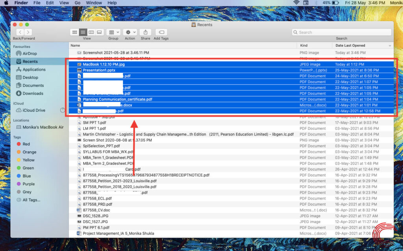Click the Wi-Fi status icon

coord(296,3)
